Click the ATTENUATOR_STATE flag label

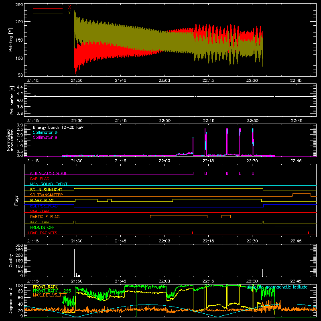pos(49,173)
